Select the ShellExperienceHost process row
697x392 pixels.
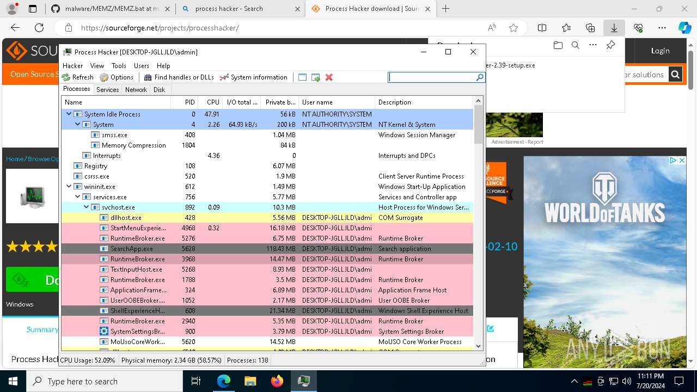[267, 310]
